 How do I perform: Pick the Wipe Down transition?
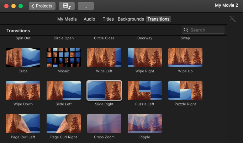pos(23,90)
